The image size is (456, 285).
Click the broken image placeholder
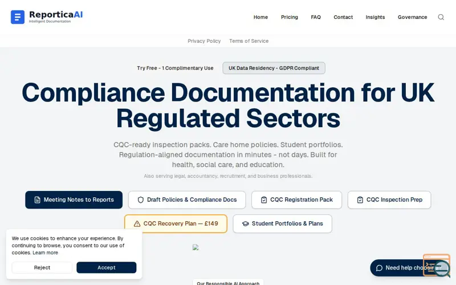[196, 247]
